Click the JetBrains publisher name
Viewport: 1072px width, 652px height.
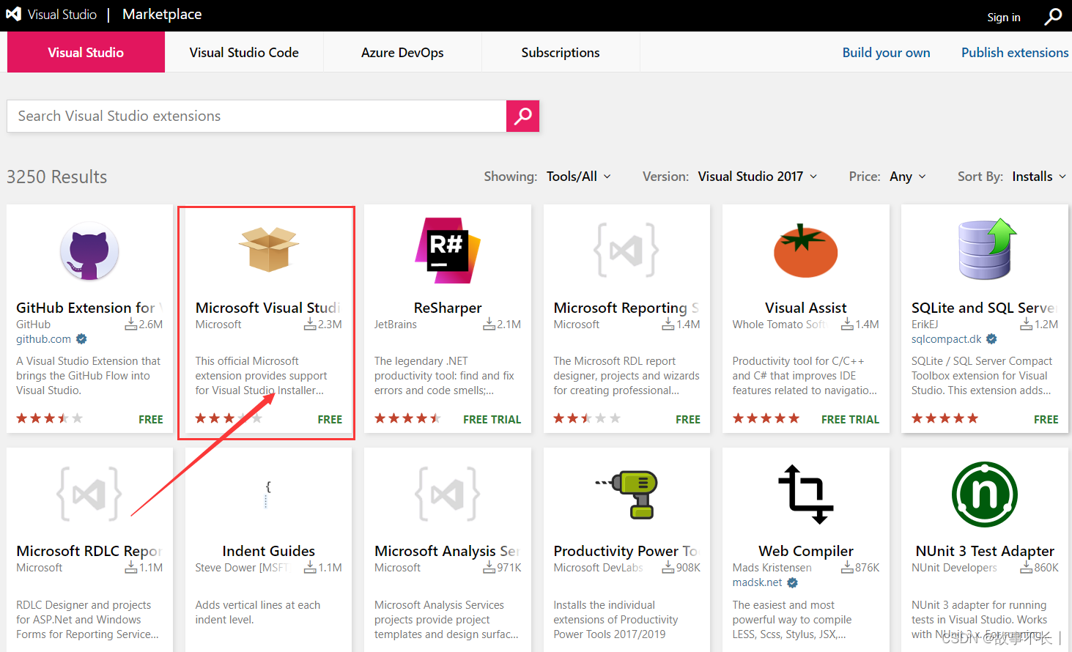click(x=396, y=325)
